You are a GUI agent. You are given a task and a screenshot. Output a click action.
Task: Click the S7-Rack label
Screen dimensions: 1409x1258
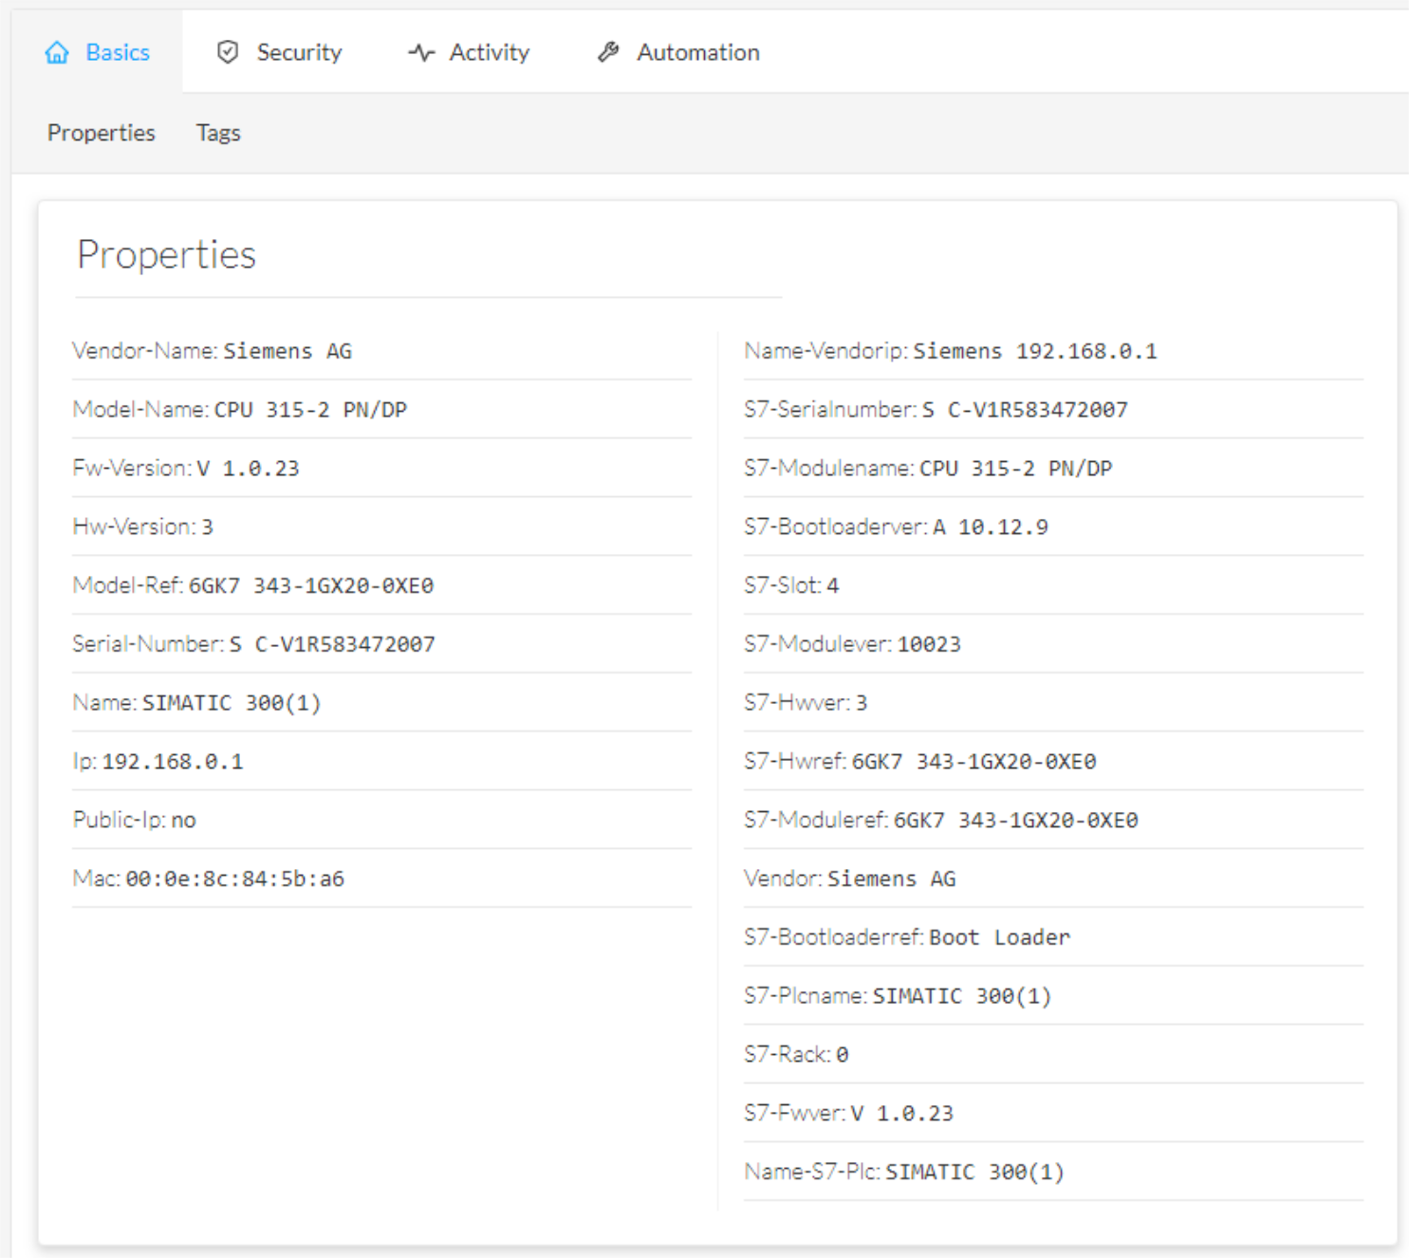(788, 1055)
